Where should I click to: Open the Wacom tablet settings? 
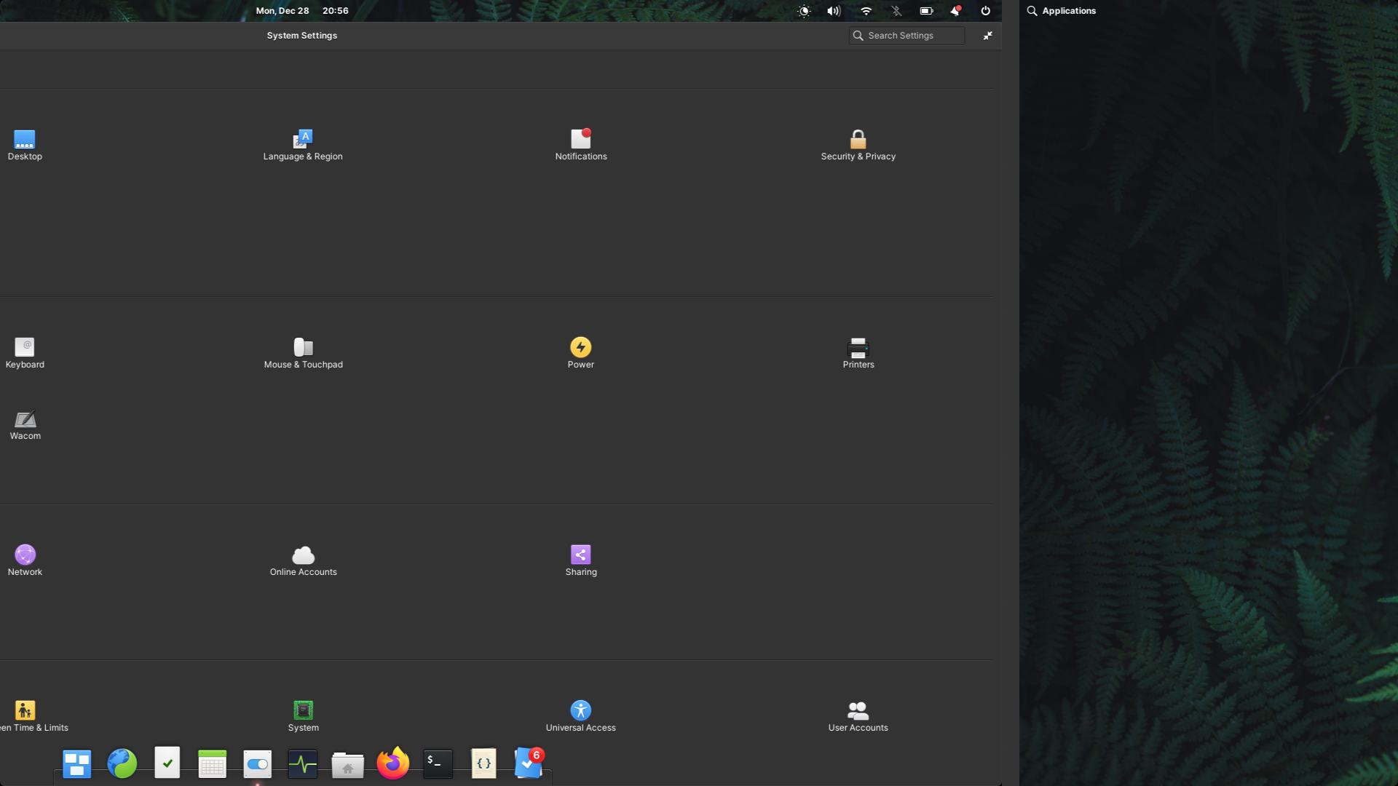tap(25, 424)
